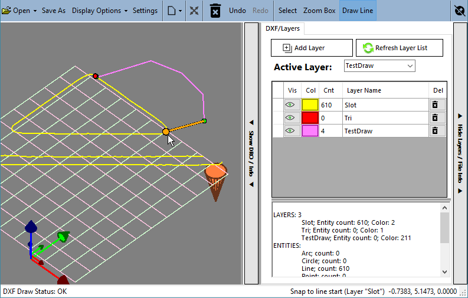Toggle the Draw Line tool
468x298 pixels.
pyautogui.click(x=358, y=11)
